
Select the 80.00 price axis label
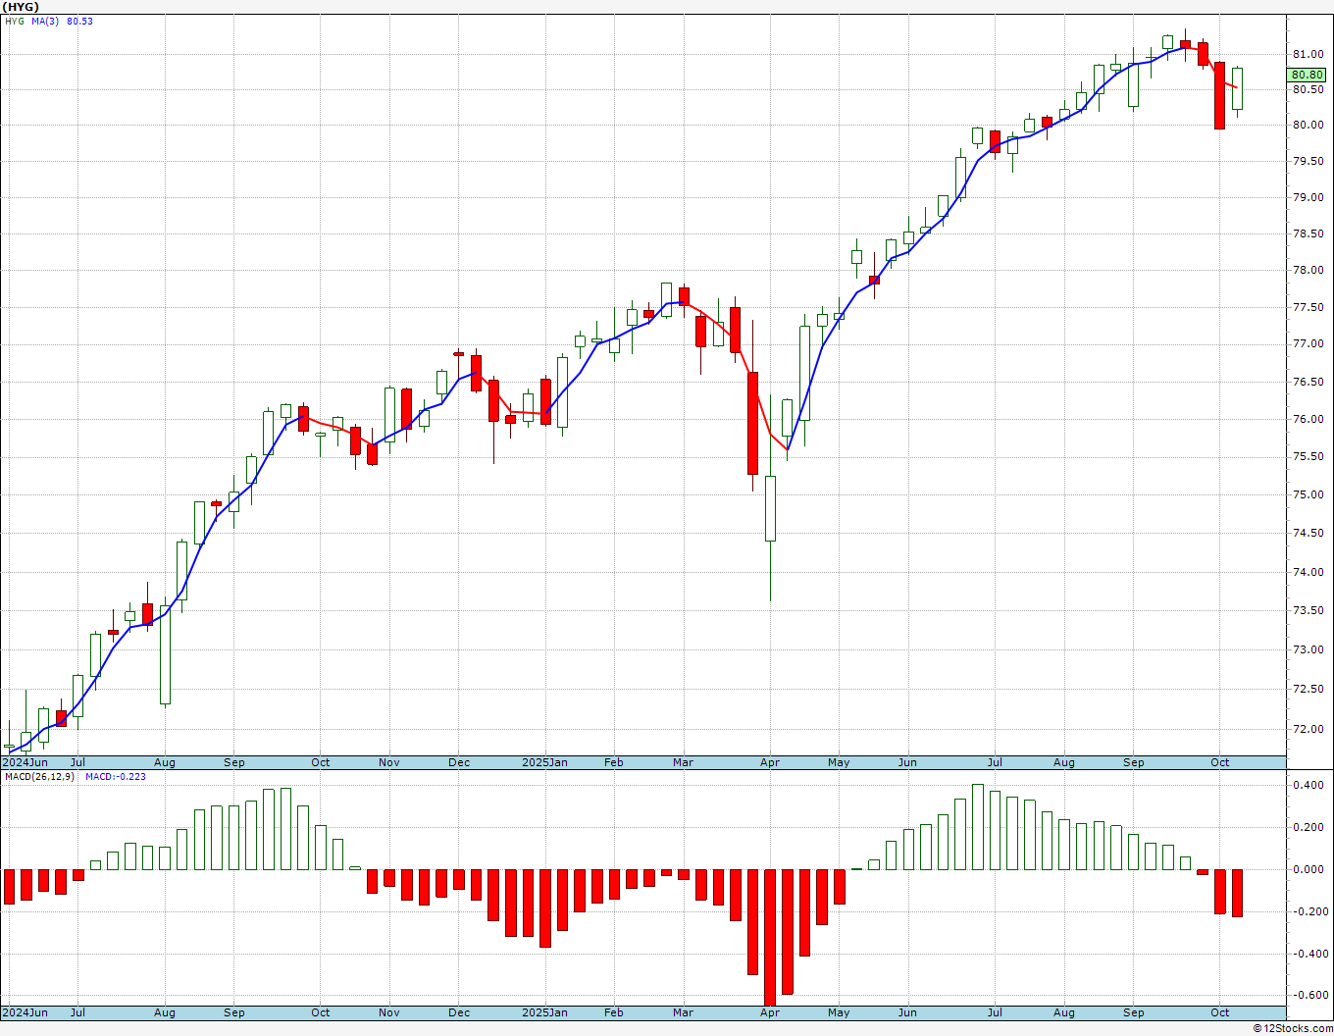point(1307,125)
